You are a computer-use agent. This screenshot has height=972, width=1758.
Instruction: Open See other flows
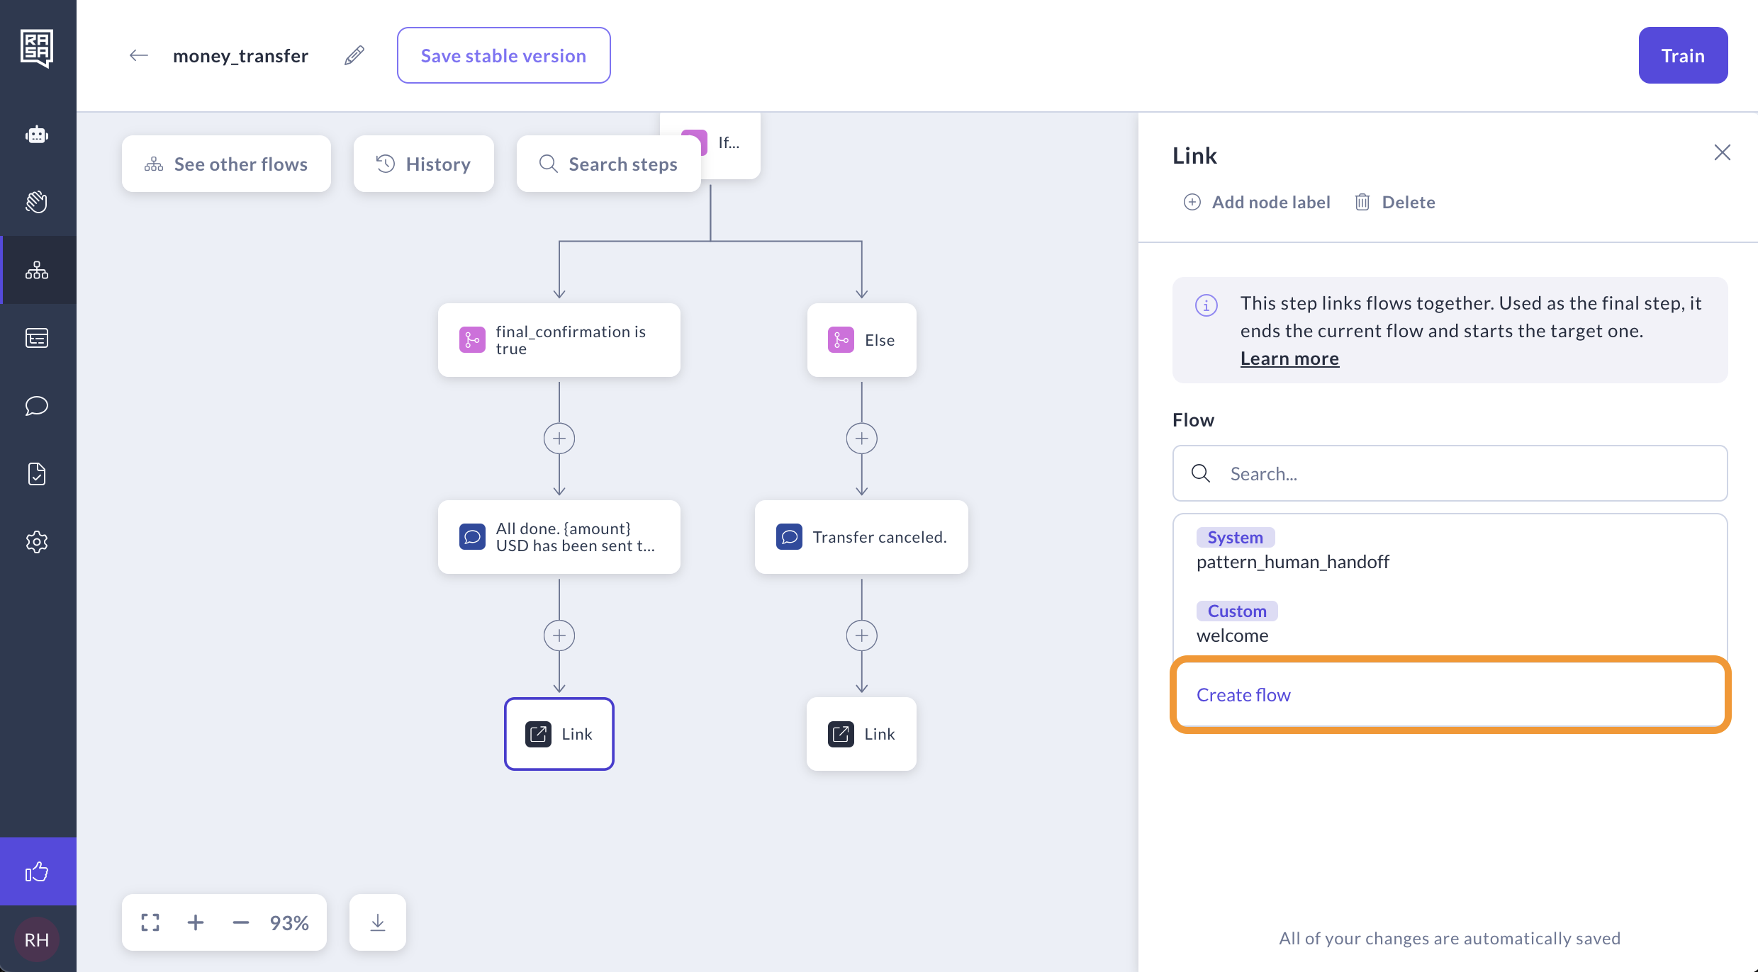coord(226,164)
